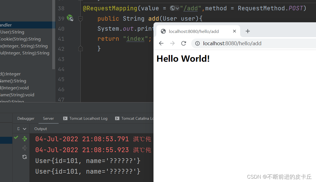Click the Spring bean gutter icon on line 39
The image size is (316, 182).
click(x=70, y=18)
